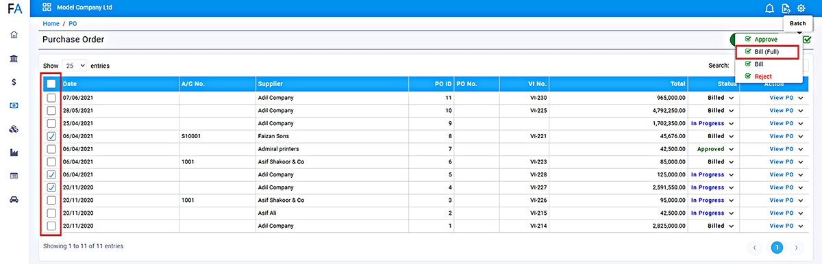Check the row for PO ID 1
Screen dimensions: 822x264
pyautogui.click(x=51, y=226)
